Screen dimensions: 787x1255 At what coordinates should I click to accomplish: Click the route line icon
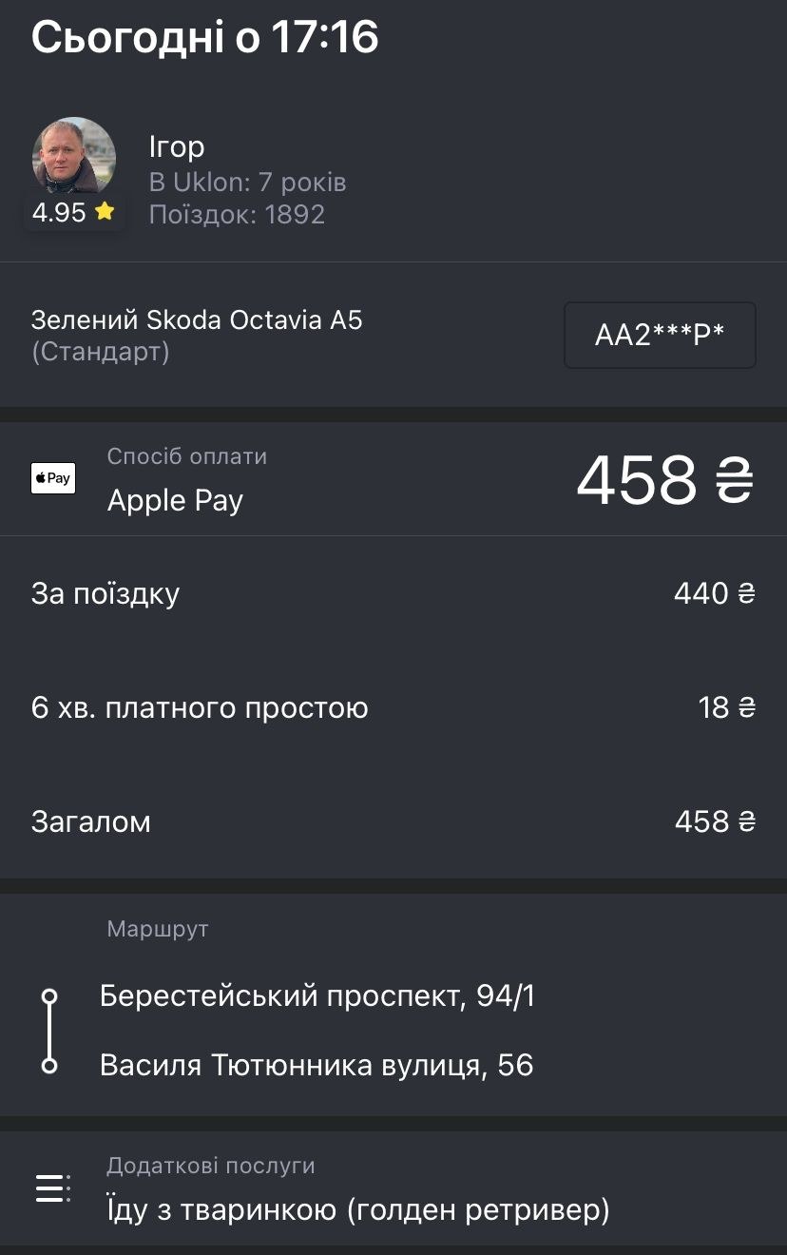point(50,1032)
